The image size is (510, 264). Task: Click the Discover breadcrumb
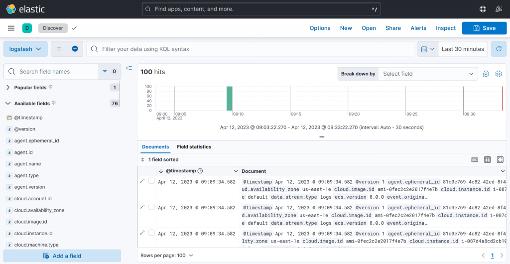tap(53, 28)
